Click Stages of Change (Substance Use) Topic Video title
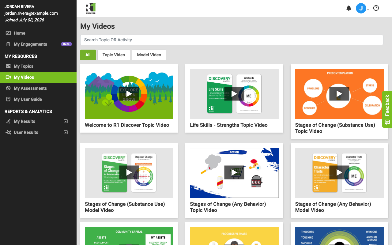 335,128
